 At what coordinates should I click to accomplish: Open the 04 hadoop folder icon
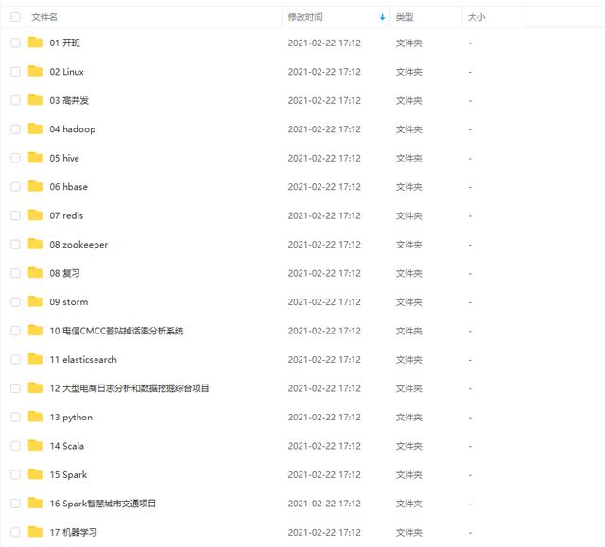pos(35,128)
